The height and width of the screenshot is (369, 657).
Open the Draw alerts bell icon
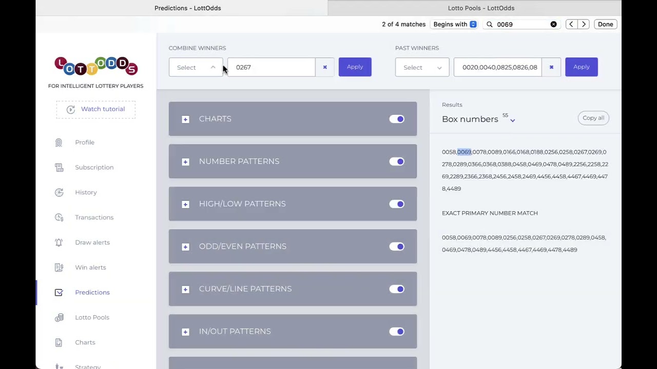pyautogui.click(x=59, y=242)
